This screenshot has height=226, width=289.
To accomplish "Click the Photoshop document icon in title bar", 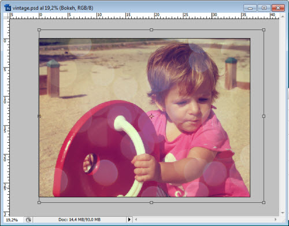I will point(8,8).
